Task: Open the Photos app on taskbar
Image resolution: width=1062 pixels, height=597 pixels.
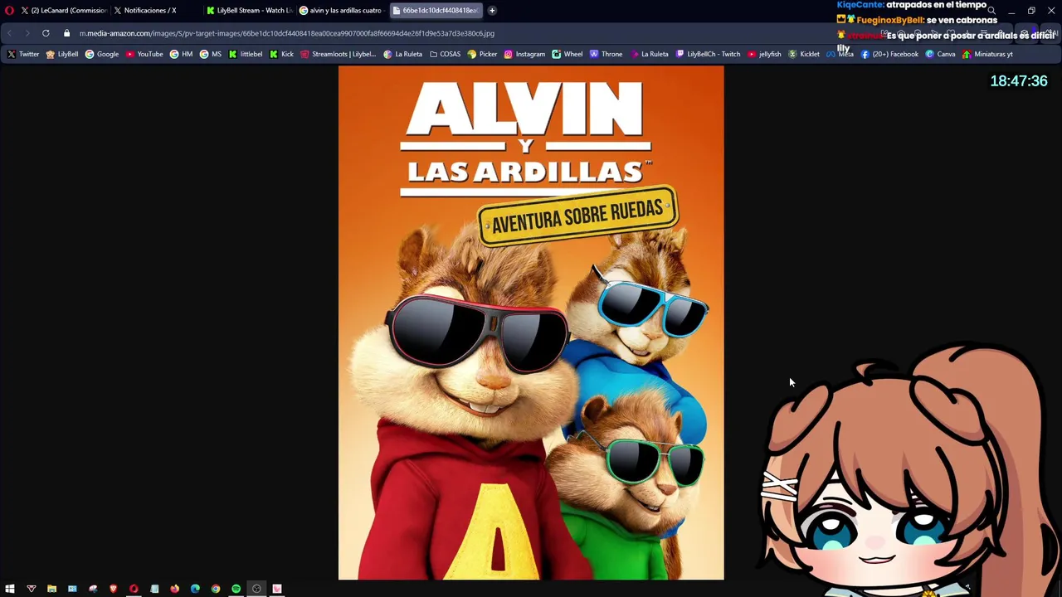Action: click(72, 589)
